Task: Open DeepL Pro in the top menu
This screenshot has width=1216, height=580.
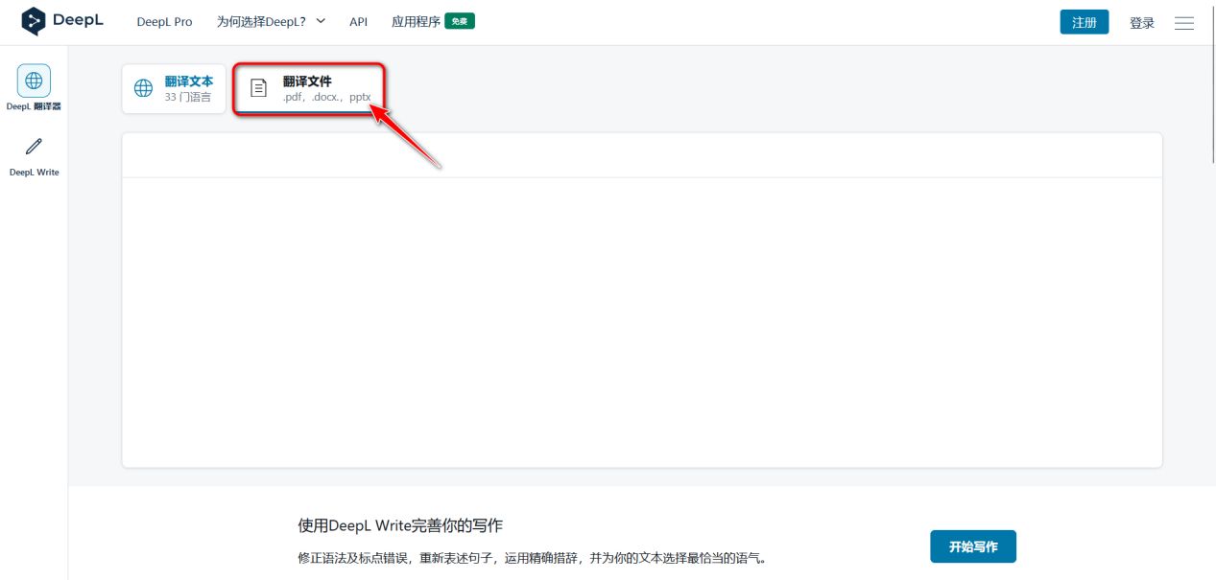Action: tap(164, 22)
